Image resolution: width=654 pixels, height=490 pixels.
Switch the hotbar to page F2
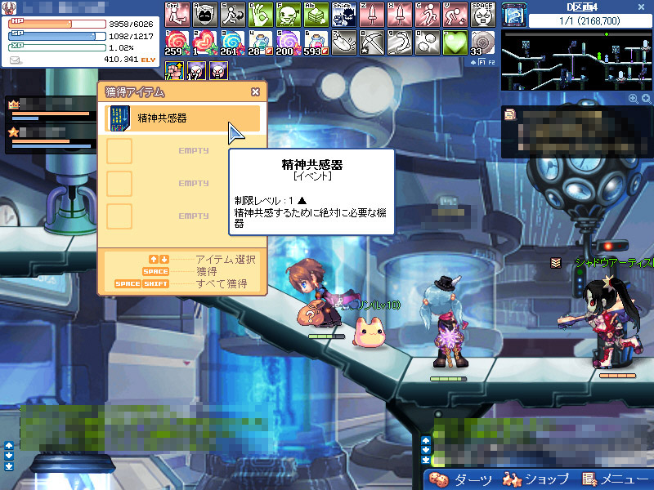pos(492,63)
